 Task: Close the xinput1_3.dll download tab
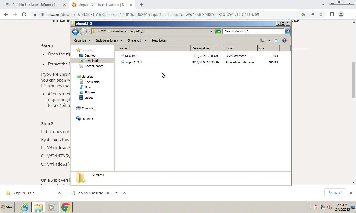pos(131,5)
